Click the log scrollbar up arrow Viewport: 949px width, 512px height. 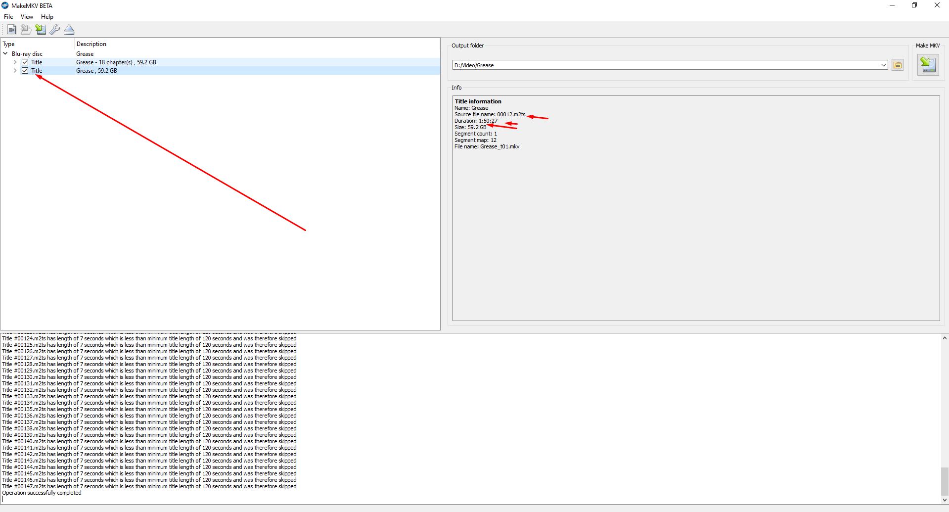tap(945, 338)
